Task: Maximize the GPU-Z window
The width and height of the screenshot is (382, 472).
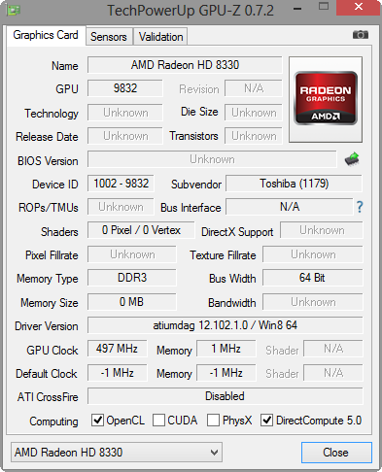Action: 324,7
